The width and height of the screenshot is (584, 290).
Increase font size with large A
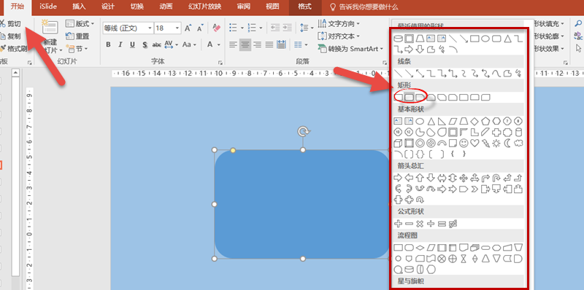coord(188,28)
